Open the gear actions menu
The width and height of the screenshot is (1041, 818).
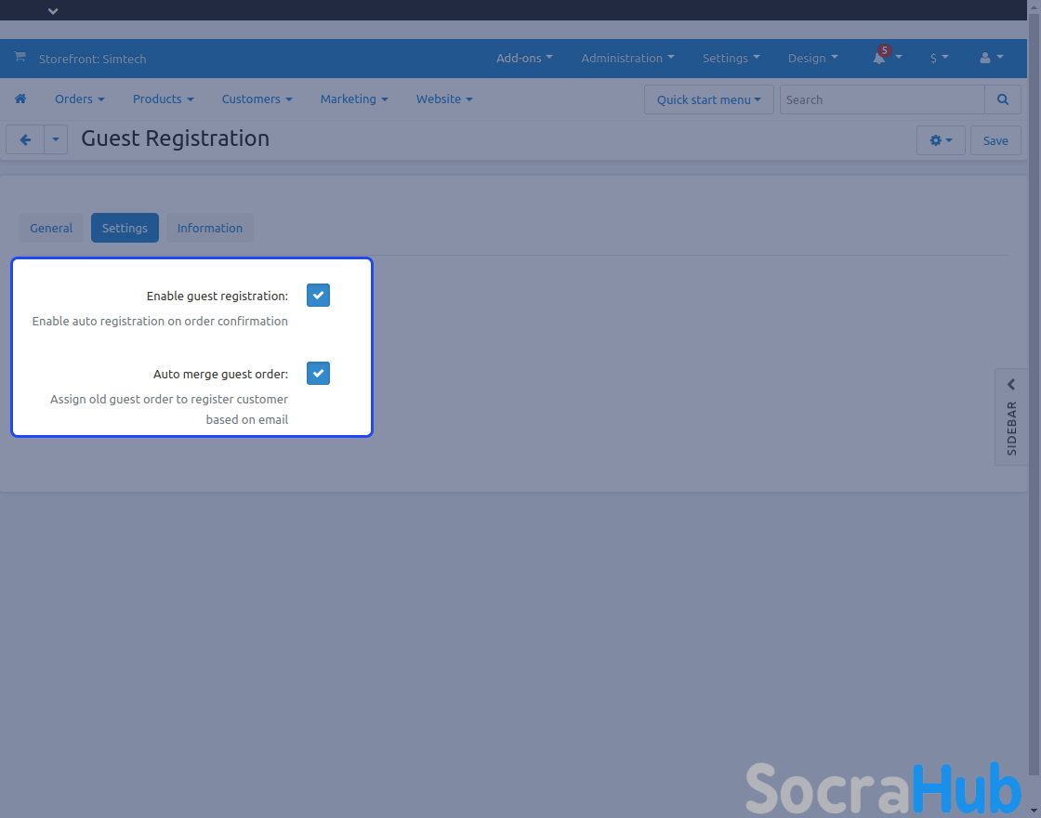(x=941, y=140)
